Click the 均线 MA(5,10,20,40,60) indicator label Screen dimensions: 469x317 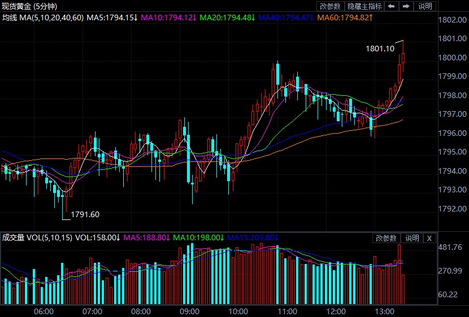[43, 17]
